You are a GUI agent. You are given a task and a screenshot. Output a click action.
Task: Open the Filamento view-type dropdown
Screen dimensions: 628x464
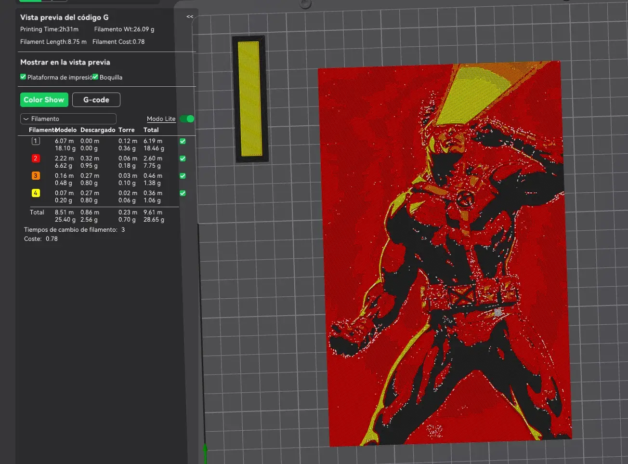(x=68, y=119)
